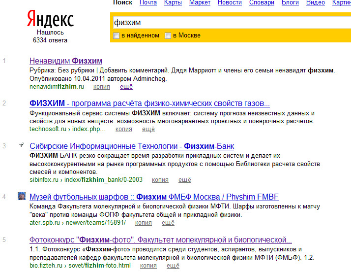Click avatar icon beside Музей футбольных шарфов result
Viewport: 351px width, 274px height.
[x=22, y=196]
